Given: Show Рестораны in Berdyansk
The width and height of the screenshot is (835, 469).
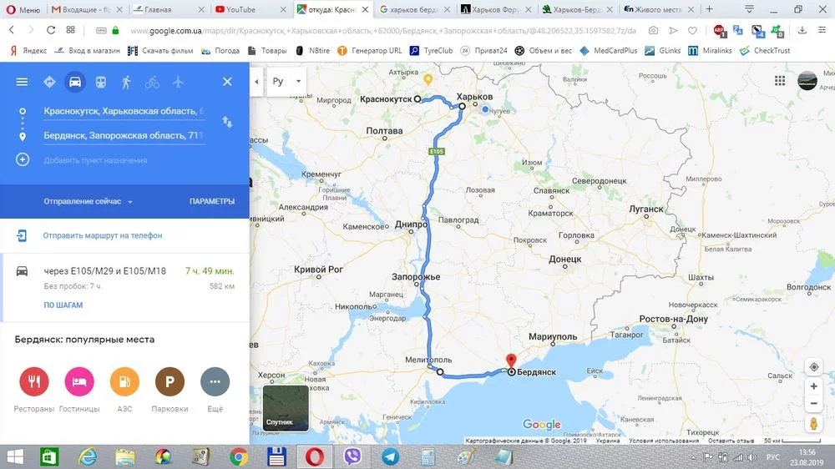Looking at the screenshot, I should [x=34, y=381].
